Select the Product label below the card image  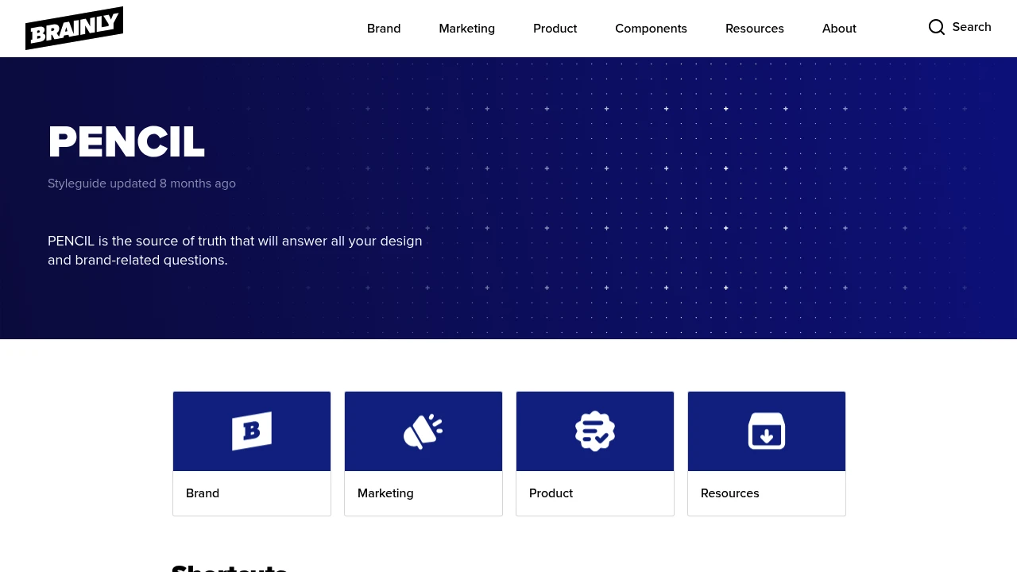tap(551, 493)
